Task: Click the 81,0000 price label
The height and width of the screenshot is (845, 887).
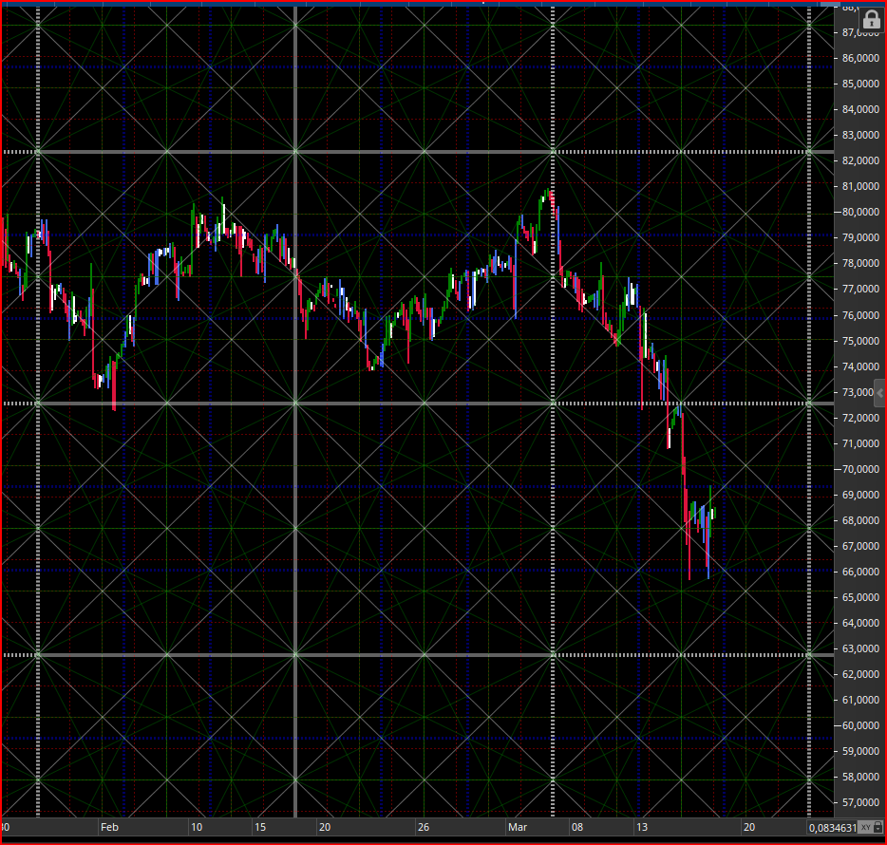Action: pos(860,186)
